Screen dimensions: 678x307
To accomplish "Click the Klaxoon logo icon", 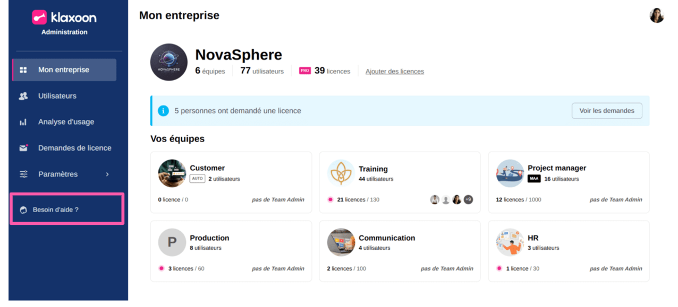I will 40,17.
